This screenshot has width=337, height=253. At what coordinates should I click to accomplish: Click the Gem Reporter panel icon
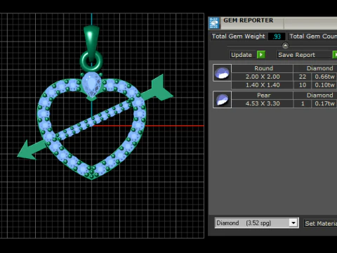(x=214, y=23)
